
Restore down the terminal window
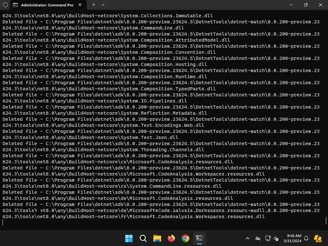pos(306,5)
